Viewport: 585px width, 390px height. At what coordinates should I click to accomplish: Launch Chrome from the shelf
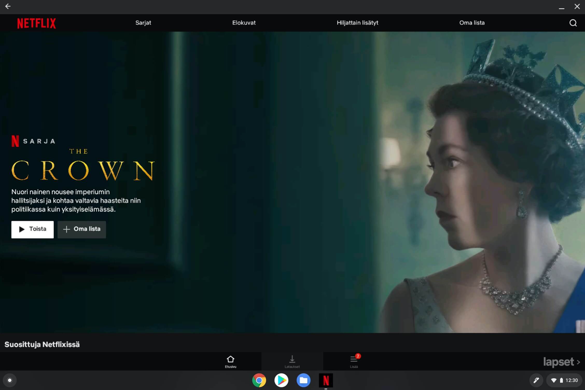click(259, 380)
